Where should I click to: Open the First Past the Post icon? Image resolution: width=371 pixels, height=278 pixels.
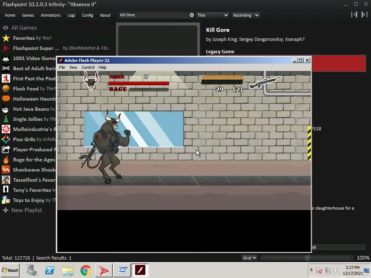point(6,79)
